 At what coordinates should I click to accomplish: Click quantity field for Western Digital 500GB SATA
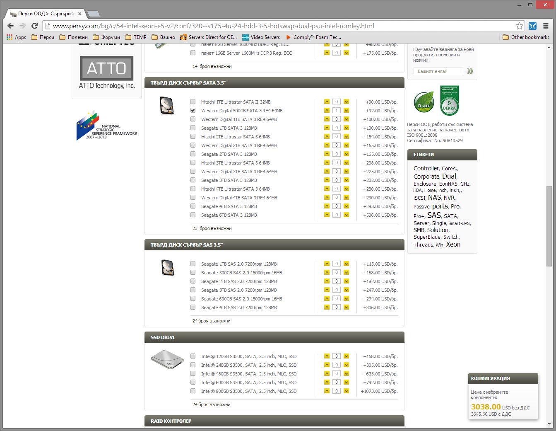coord(337,110)
